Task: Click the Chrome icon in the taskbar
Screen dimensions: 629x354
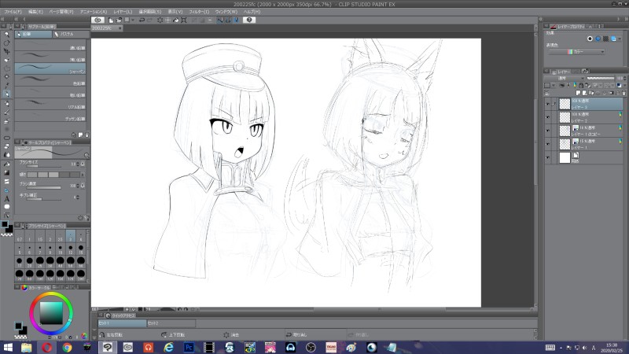Action: point(67,346)
